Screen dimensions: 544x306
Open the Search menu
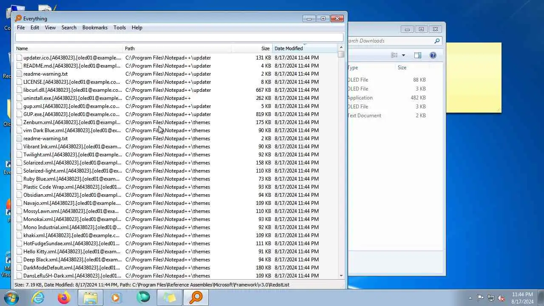(69, 28)
